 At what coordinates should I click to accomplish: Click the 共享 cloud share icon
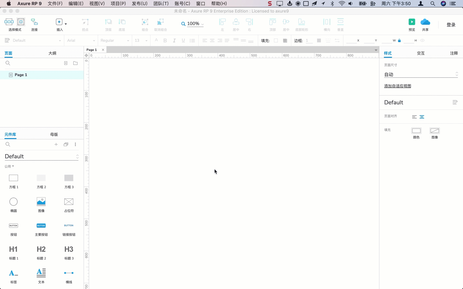[425, 22]
